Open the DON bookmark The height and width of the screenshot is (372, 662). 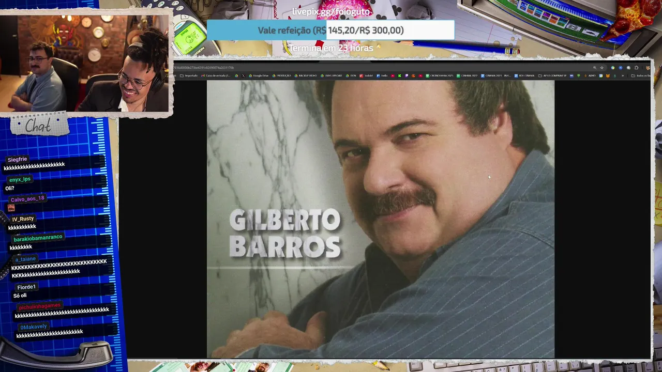point(351,75)
